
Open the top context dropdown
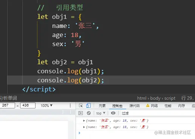tap(101, 113)
